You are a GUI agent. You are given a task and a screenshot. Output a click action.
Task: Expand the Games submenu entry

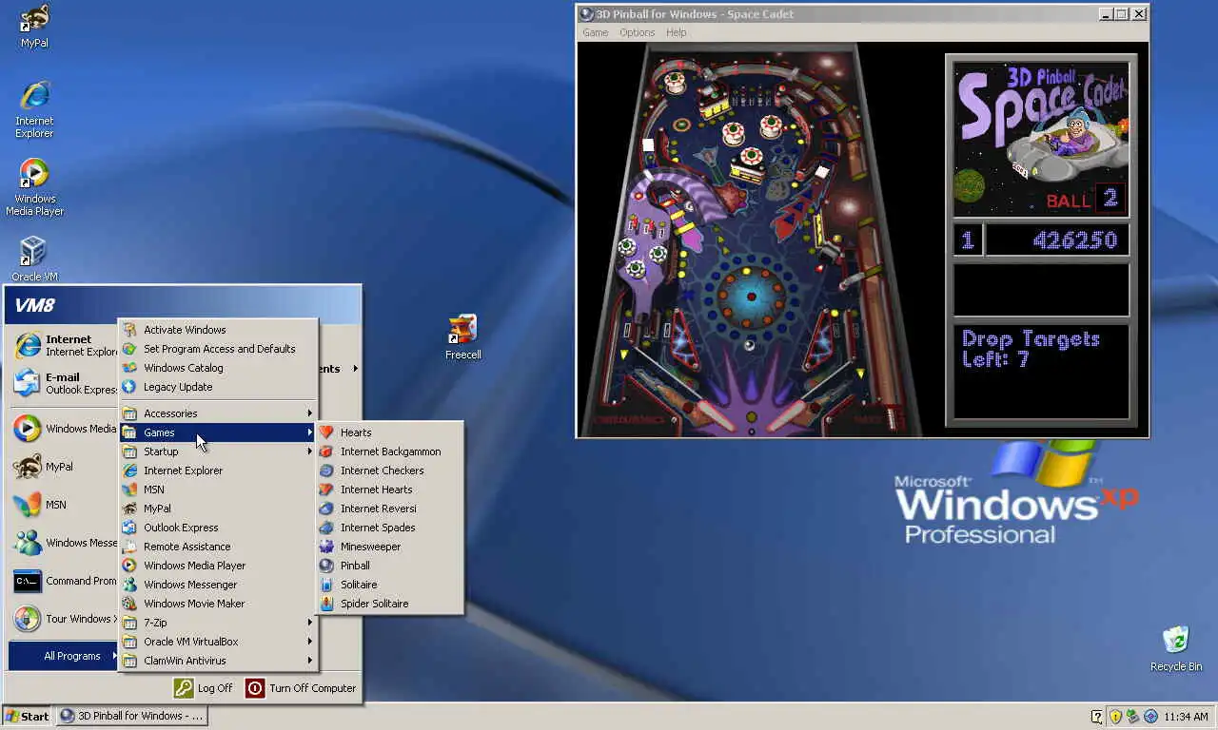click(x=218, y=432)
